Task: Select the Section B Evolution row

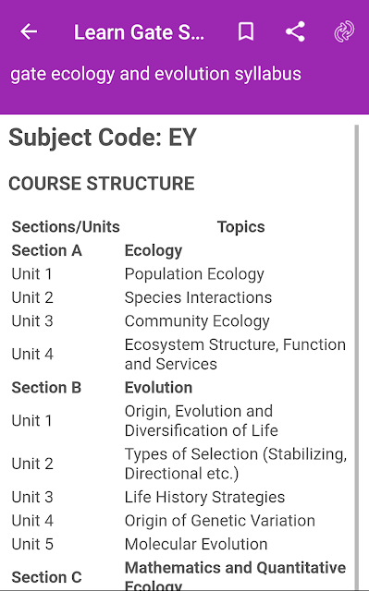Action: pyautogui.click(x=178, y=388)
